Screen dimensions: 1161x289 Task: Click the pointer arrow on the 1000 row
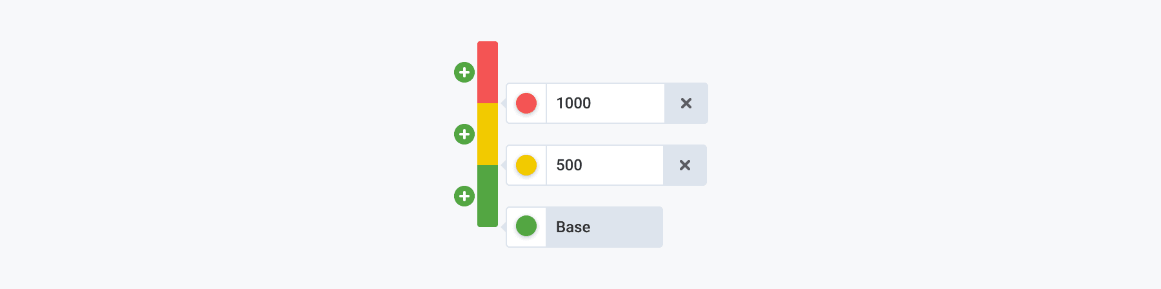[x=504, y=103]
